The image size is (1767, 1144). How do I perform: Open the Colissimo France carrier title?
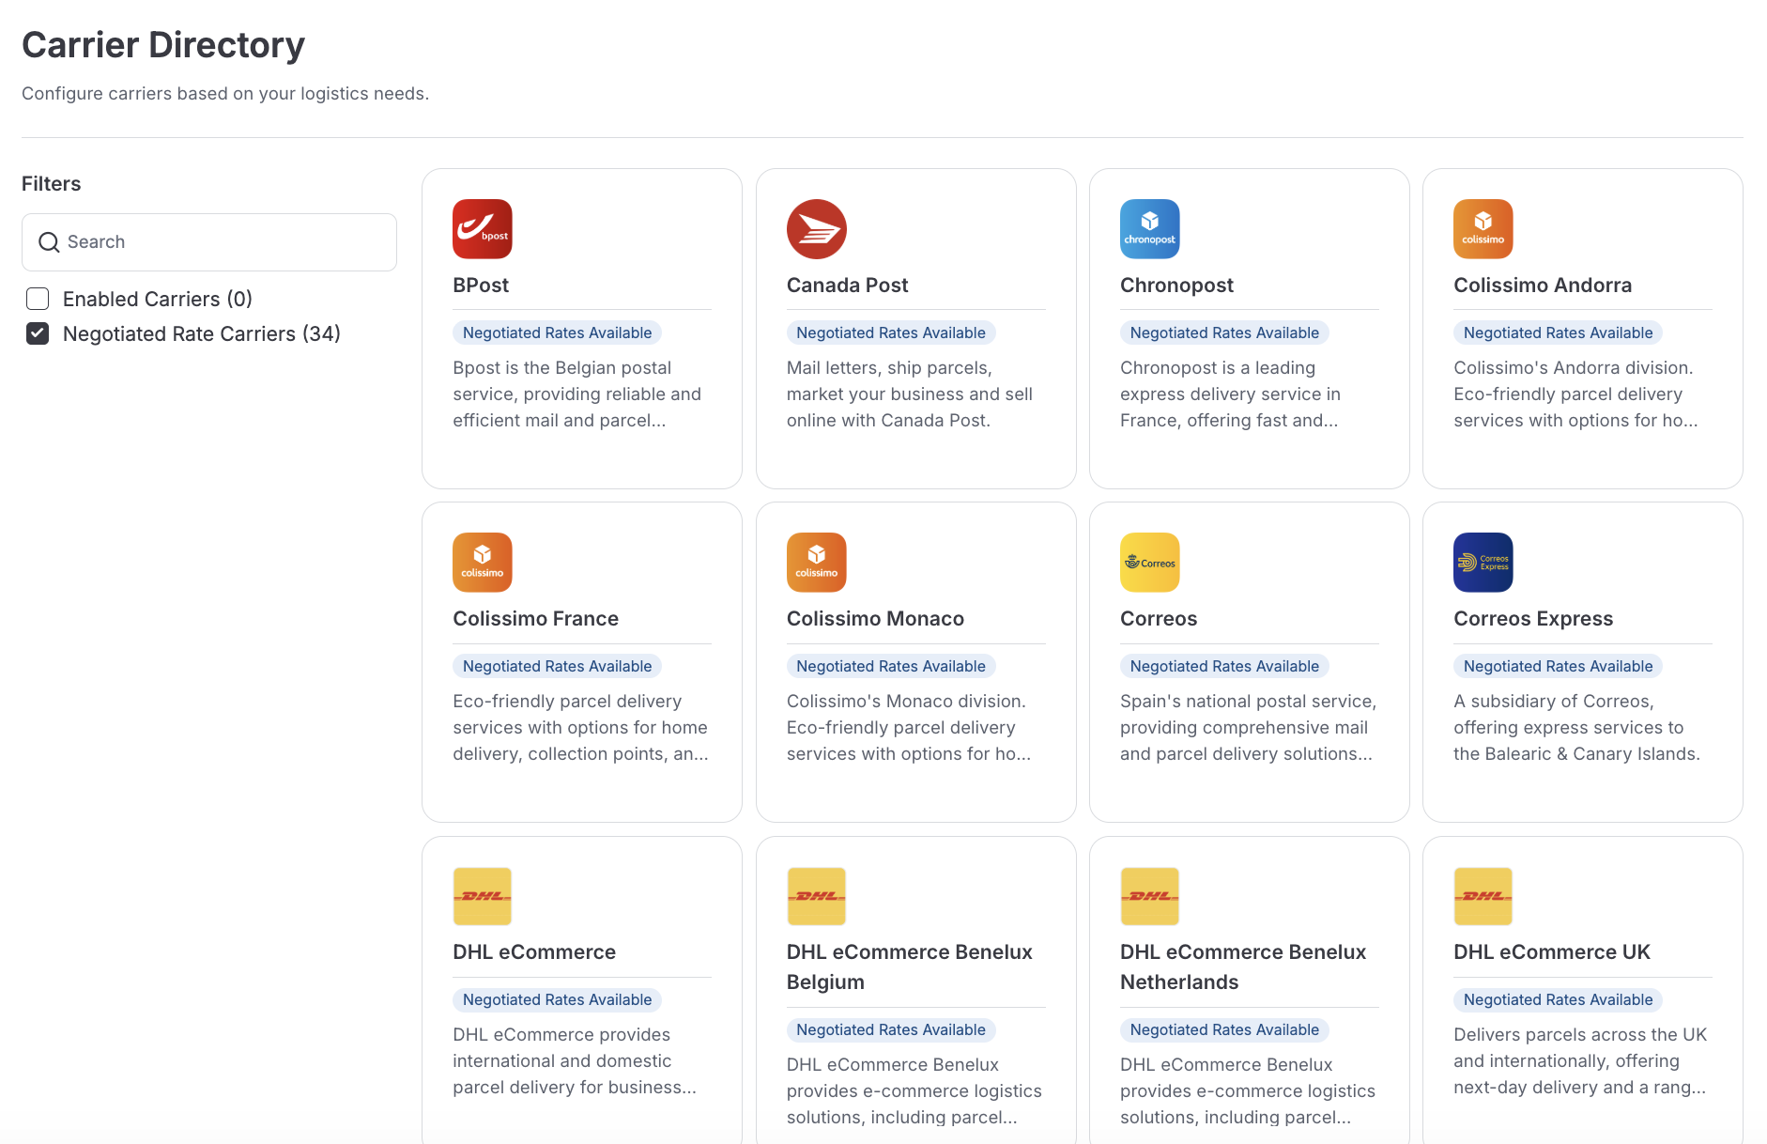point(535,618)
